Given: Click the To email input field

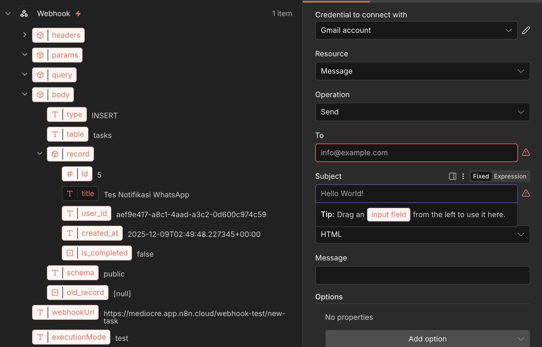Looking at the screenshot, I should coord(416,153).
